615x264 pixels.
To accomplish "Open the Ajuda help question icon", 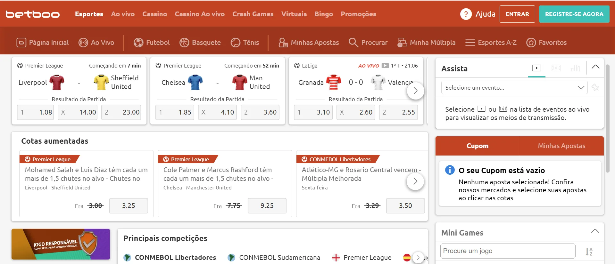I will click(x=466, y=14).
